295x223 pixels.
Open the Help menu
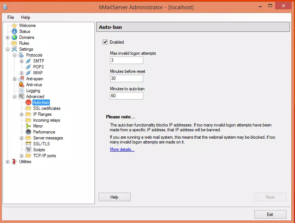[25, 17]
